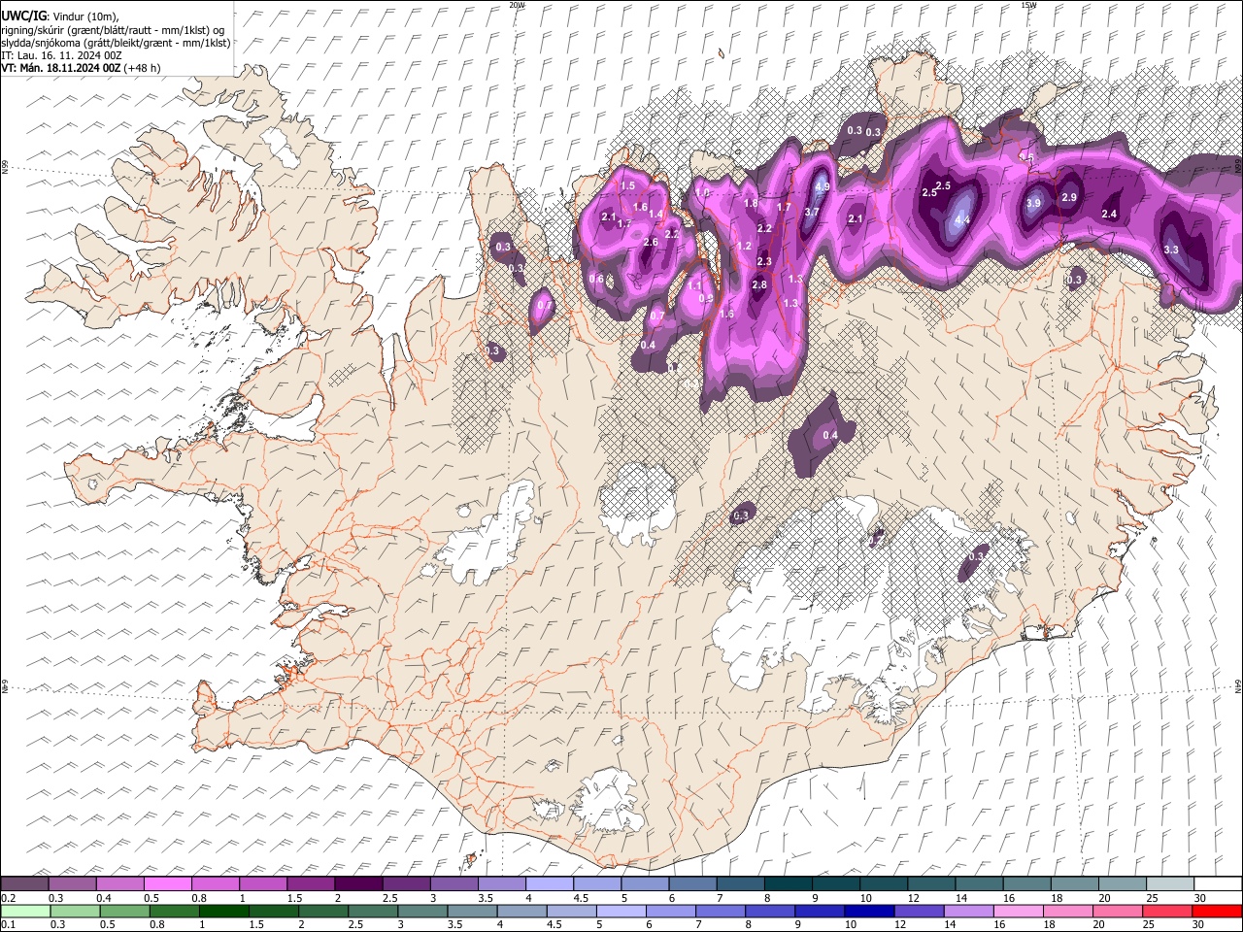Click the grey-purple 0.2–0.3 swatch in top legend row
1243x932 pixels.
tap(25, 883)
